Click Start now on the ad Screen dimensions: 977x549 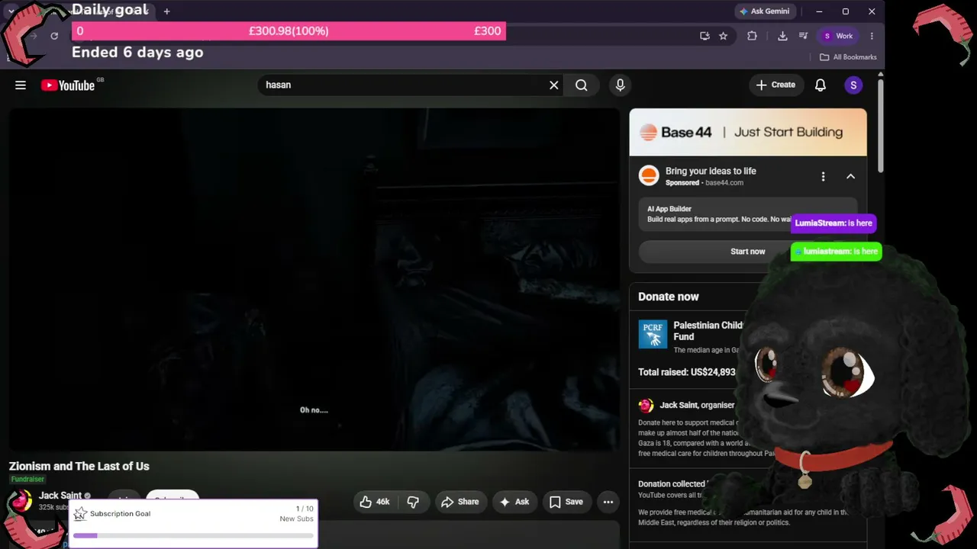(747, 252)
